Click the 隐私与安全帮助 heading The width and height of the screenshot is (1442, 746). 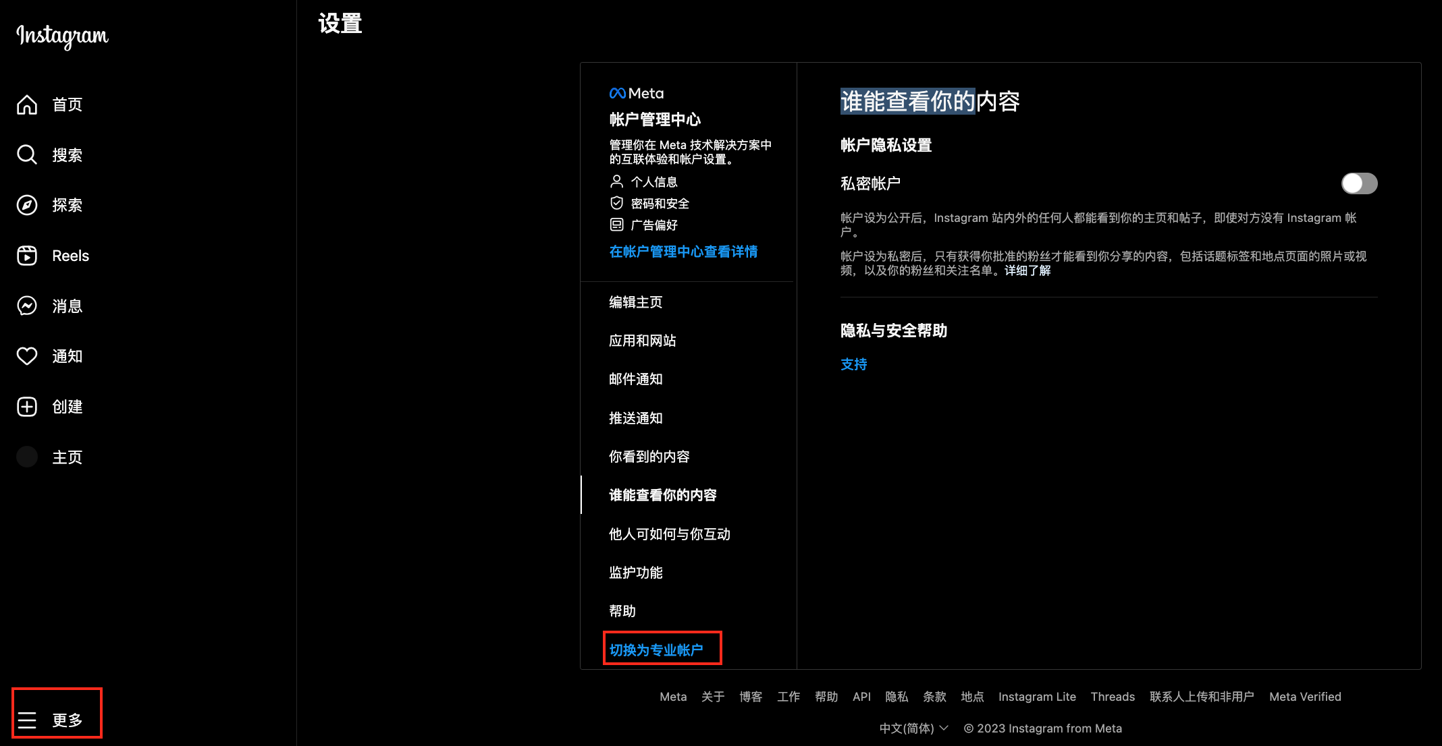[x=894, y=331]
